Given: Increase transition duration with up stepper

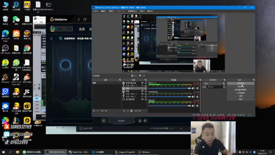Looking at the screenshot, I should 224,86.
